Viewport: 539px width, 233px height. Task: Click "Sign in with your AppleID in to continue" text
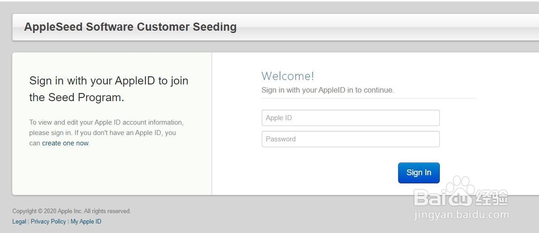tap(328, 90)
